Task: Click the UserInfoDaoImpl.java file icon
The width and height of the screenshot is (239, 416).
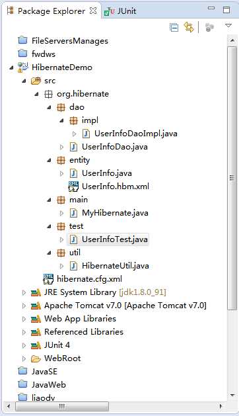Action: [x=86, y=134]
